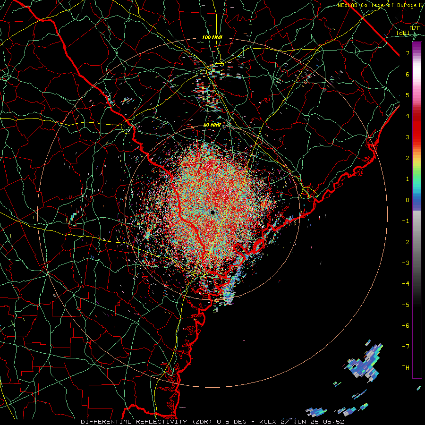This screenshot has width=425, height=425.
Task: Click the 1 value on the color scale
Action: 408,179
